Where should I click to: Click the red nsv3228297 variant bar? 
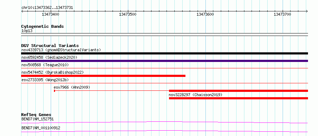point(239,98)
